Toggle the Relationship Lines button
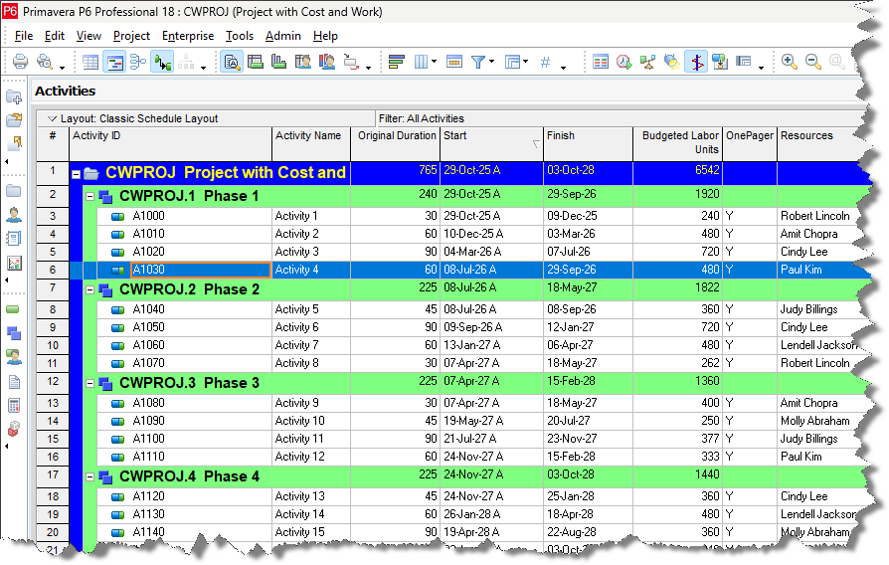Viewport: 889px width, 565px height. click(161, 62)
